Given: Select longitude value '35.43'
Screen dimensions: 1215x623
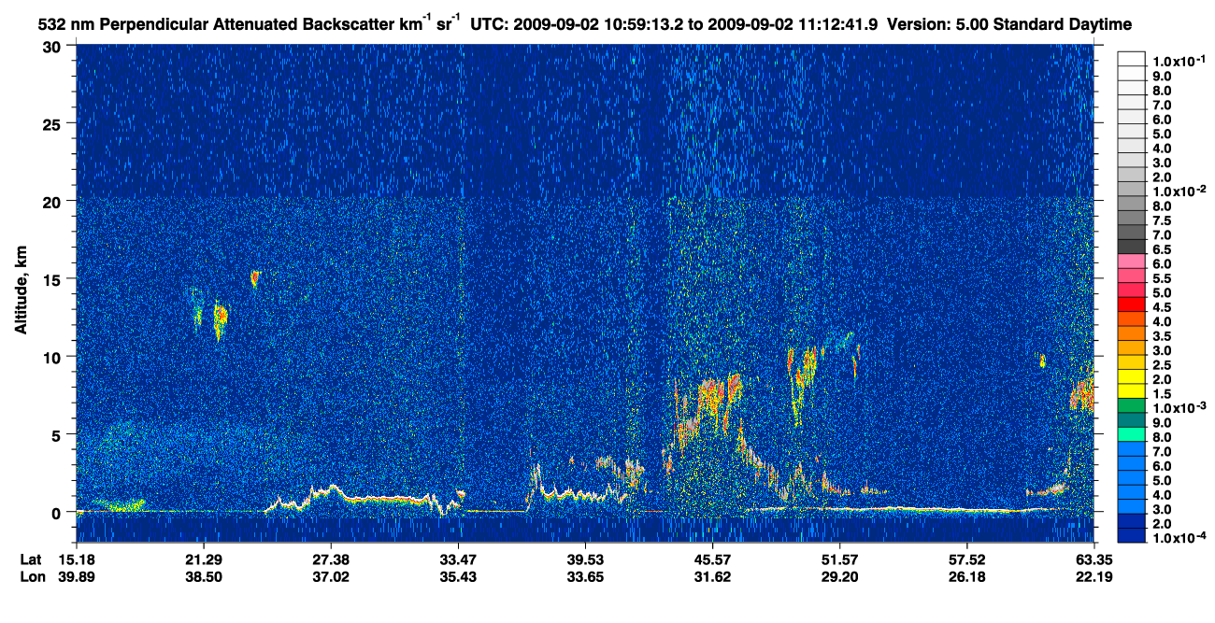Looking at the screenshot, I should [458, 576].
